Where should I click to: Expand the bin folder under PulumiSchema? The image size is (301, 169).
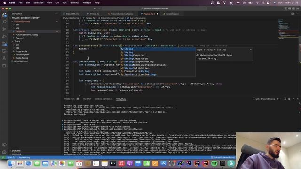coord(17,25)
